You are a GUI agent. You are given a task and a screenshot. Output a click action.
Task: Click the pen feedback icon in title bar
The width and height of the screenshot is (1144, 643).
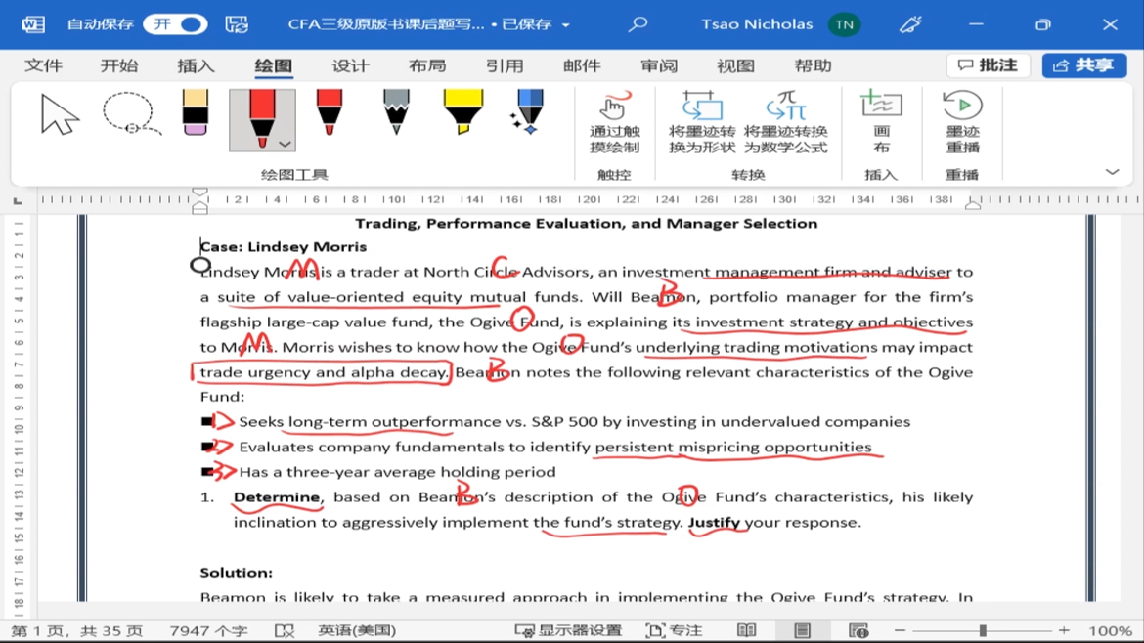tap(910, 24)
